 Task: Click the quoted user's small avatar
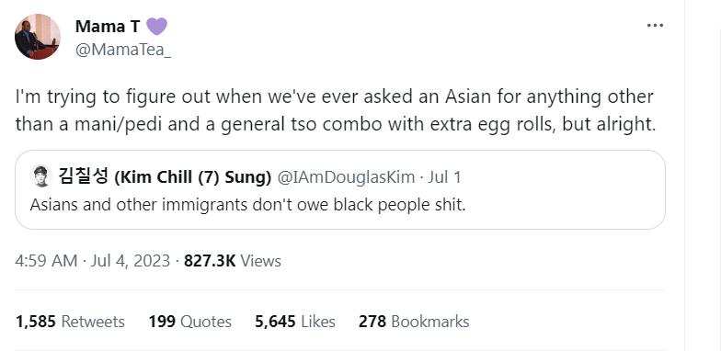tap(40, 176)
